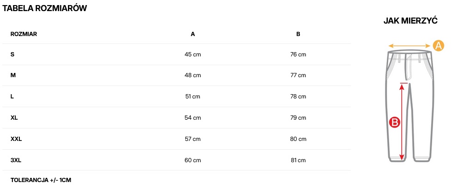Screen dimensions: 458x195
Task: Click the TOLERANCJA +/- 1CM note
Action: click(41, 180)
